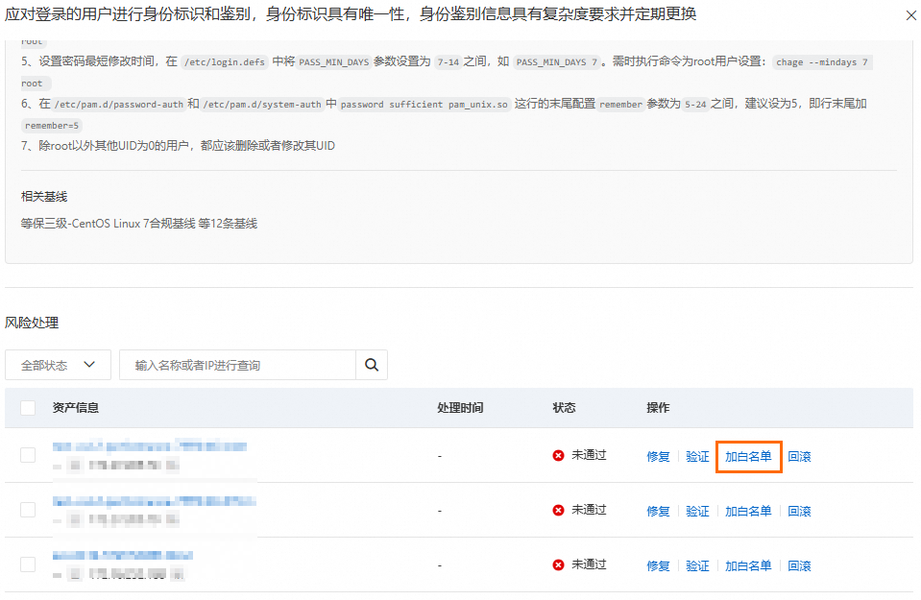Click the /etc/login.defs code snippet

(225, 62)
